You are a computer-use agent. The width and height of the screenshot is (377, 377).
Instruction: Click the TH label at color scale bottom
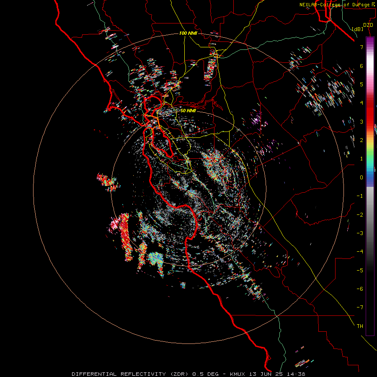[360, 326]
